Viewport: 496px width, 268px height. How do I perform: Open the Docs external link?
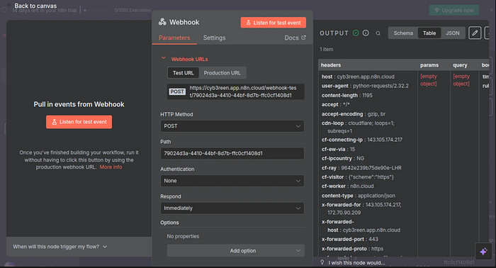pos(295,38)
